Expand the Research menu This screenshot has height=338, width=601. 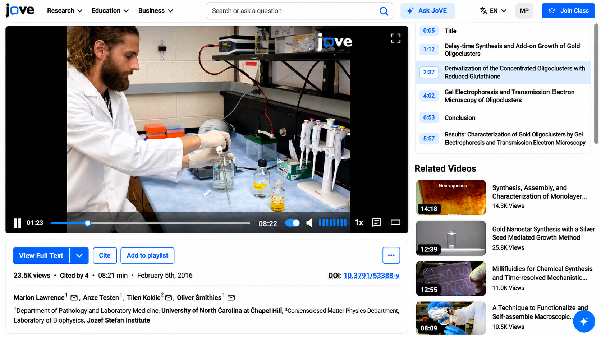pyautogui.click(x=65, y=11)
